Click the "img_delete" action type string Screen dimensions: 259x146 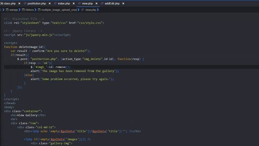pyautogui.click(x=92, y=59)
